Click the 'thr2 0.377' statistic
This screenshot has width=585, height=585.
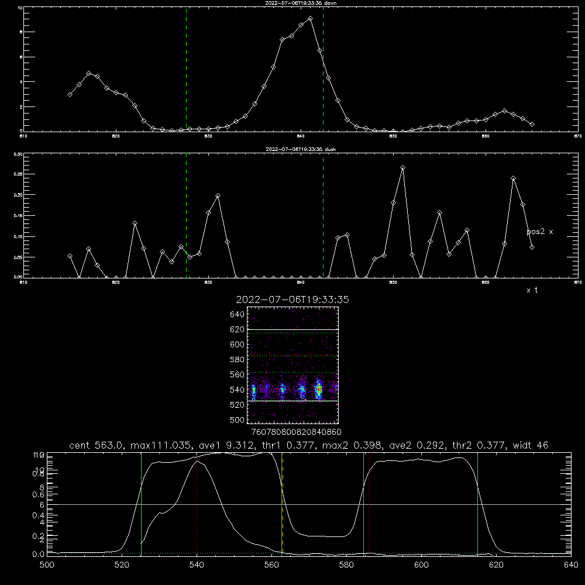point(479,445)
